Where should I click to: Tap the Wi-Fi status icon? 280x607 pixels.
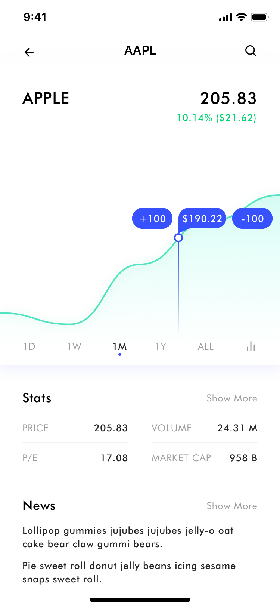coord(242,17)
